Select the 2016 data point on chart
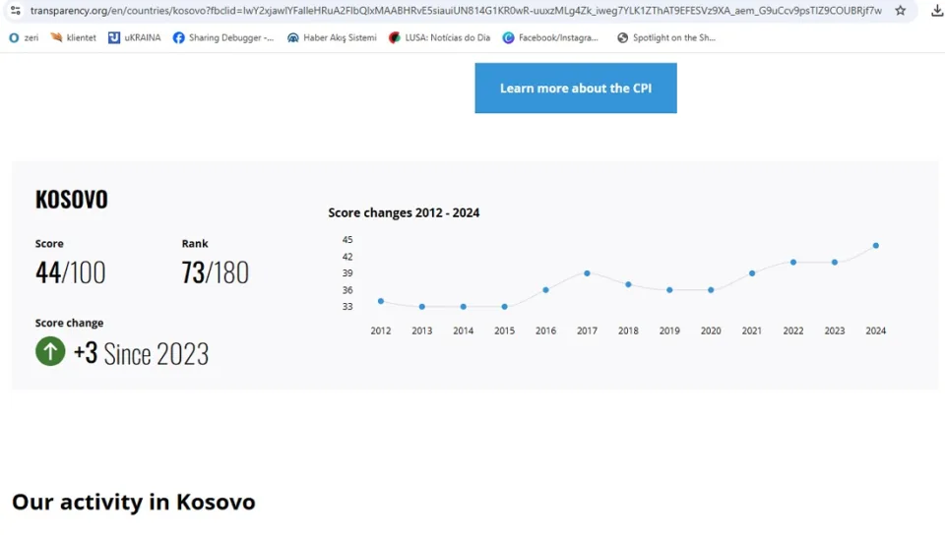Screen dimensions: 945x540 pos(546,290)
